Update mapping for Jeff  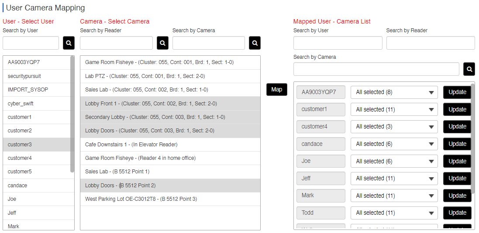(457, 178)
